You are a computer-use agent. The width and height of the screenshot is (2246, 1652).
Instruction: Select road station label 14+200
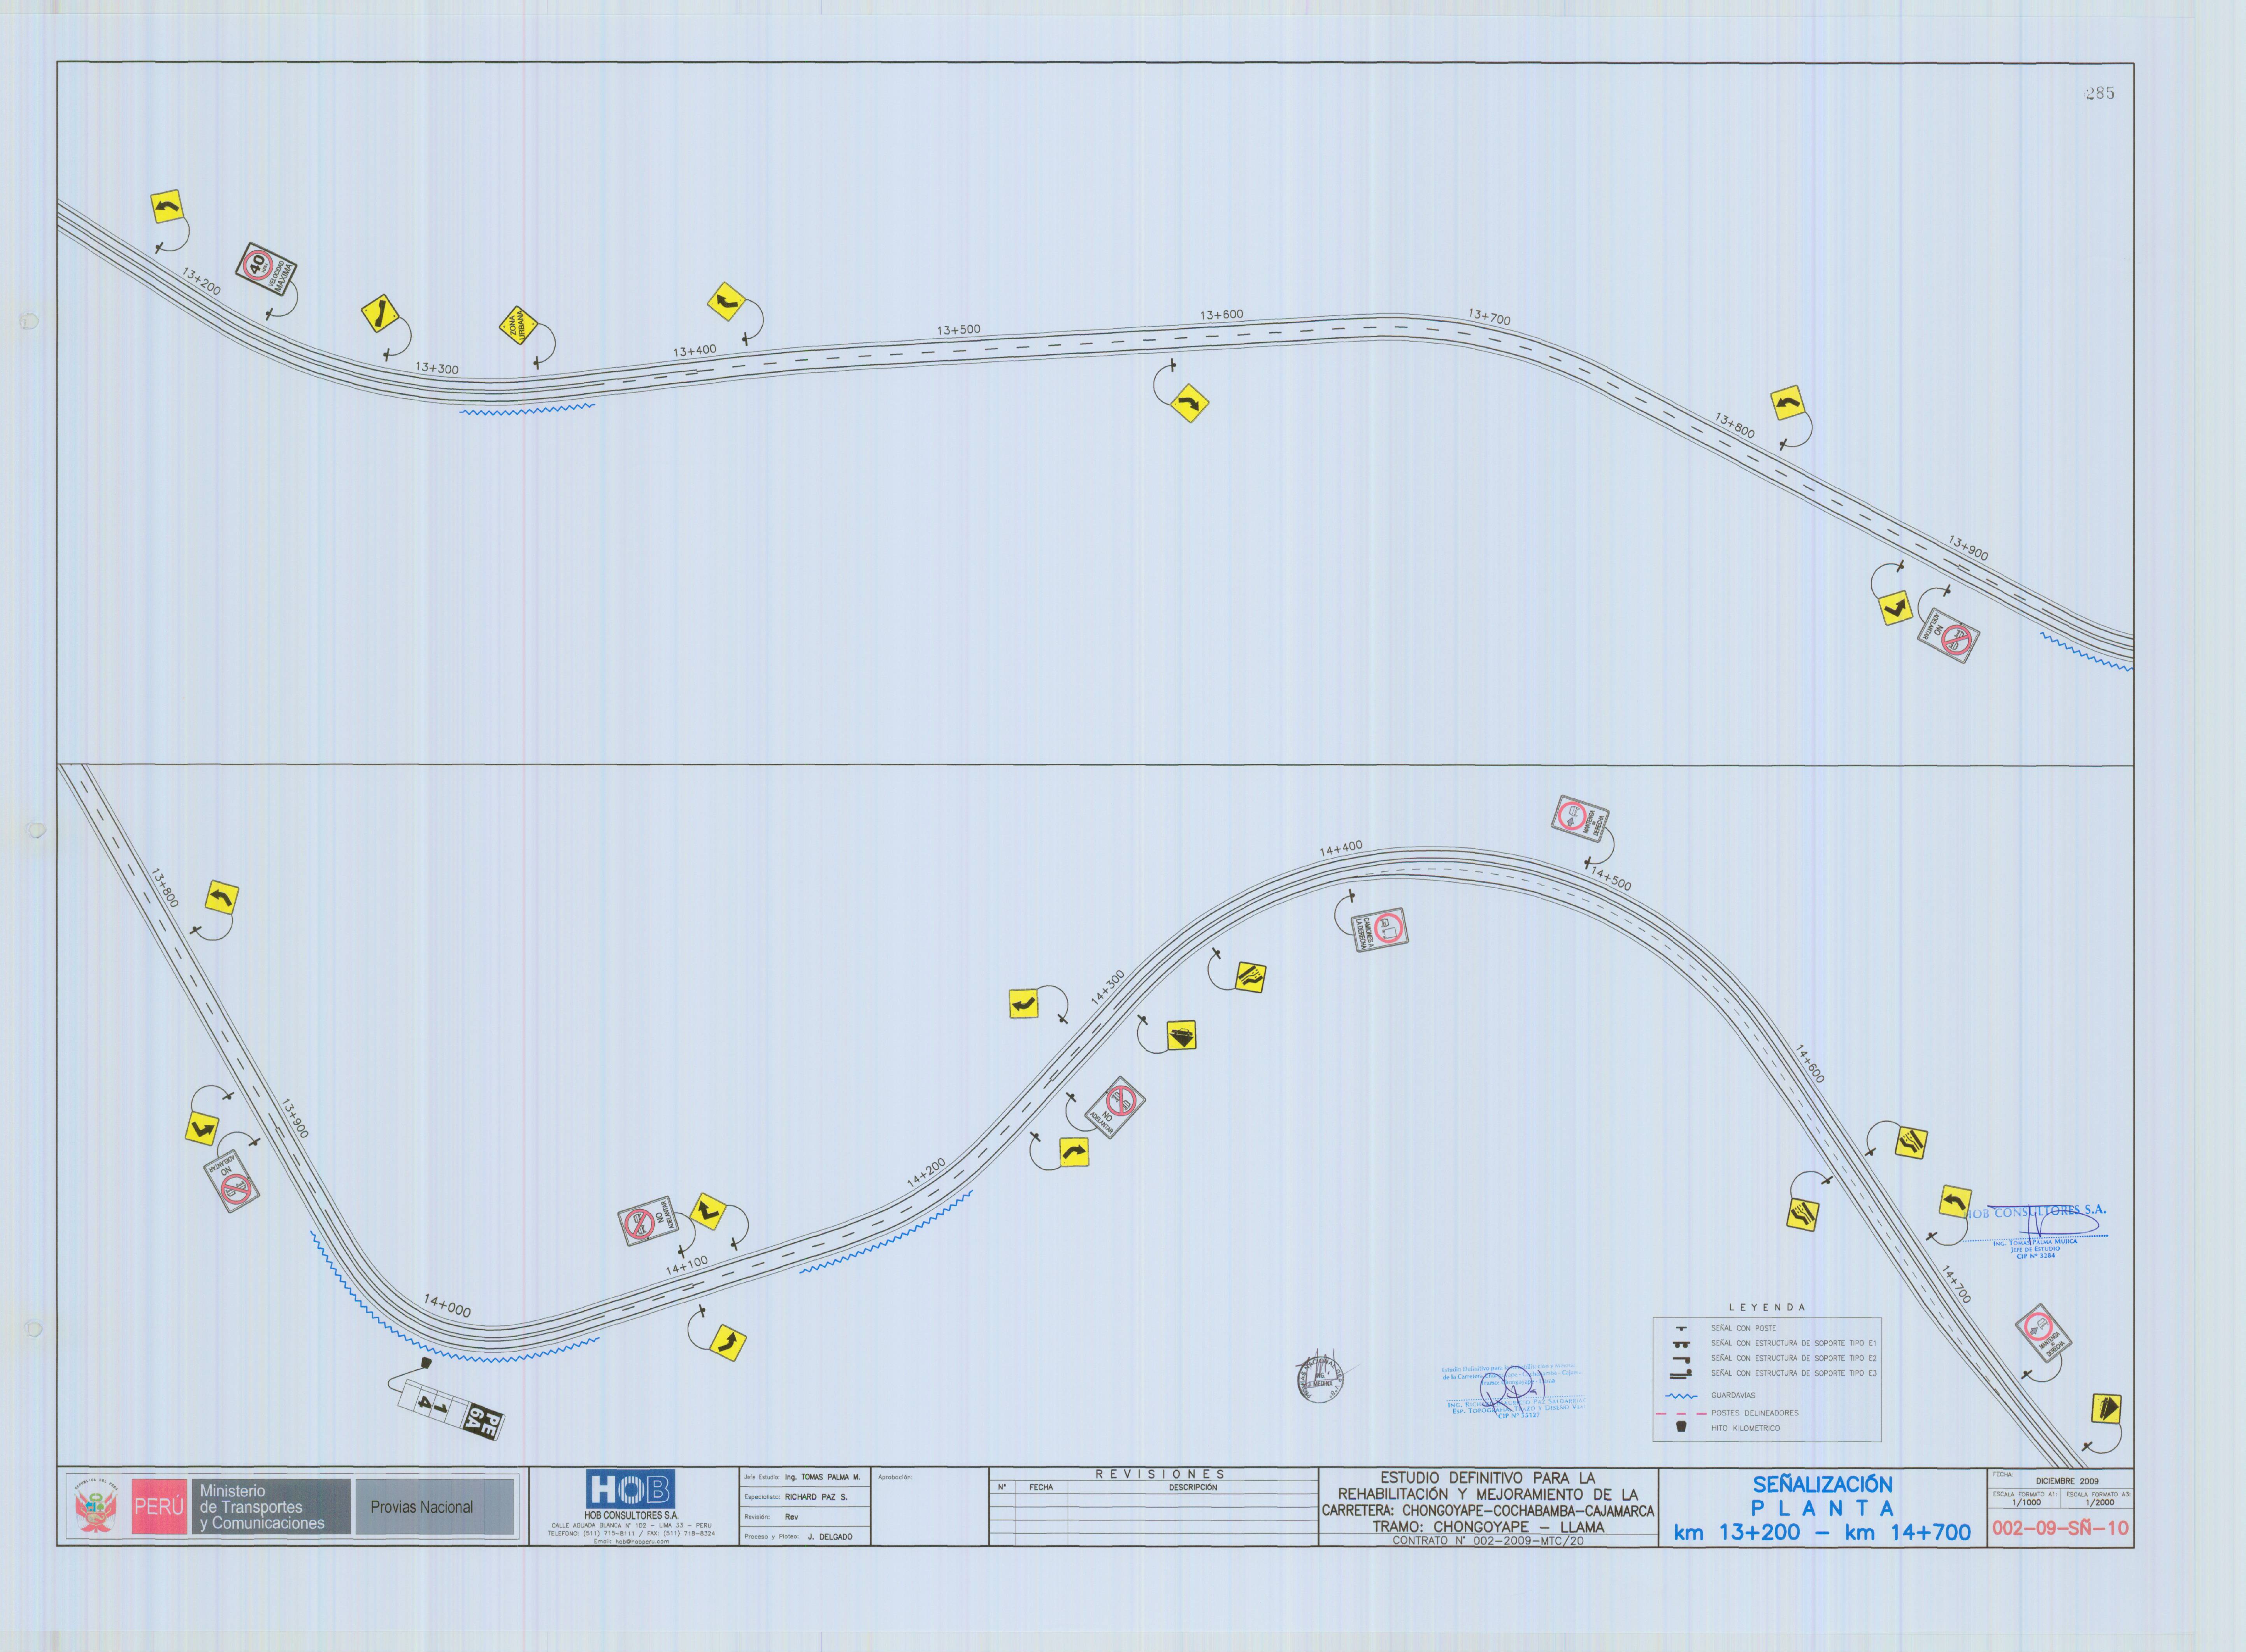pyautogui.click(x=926, y=1173)
